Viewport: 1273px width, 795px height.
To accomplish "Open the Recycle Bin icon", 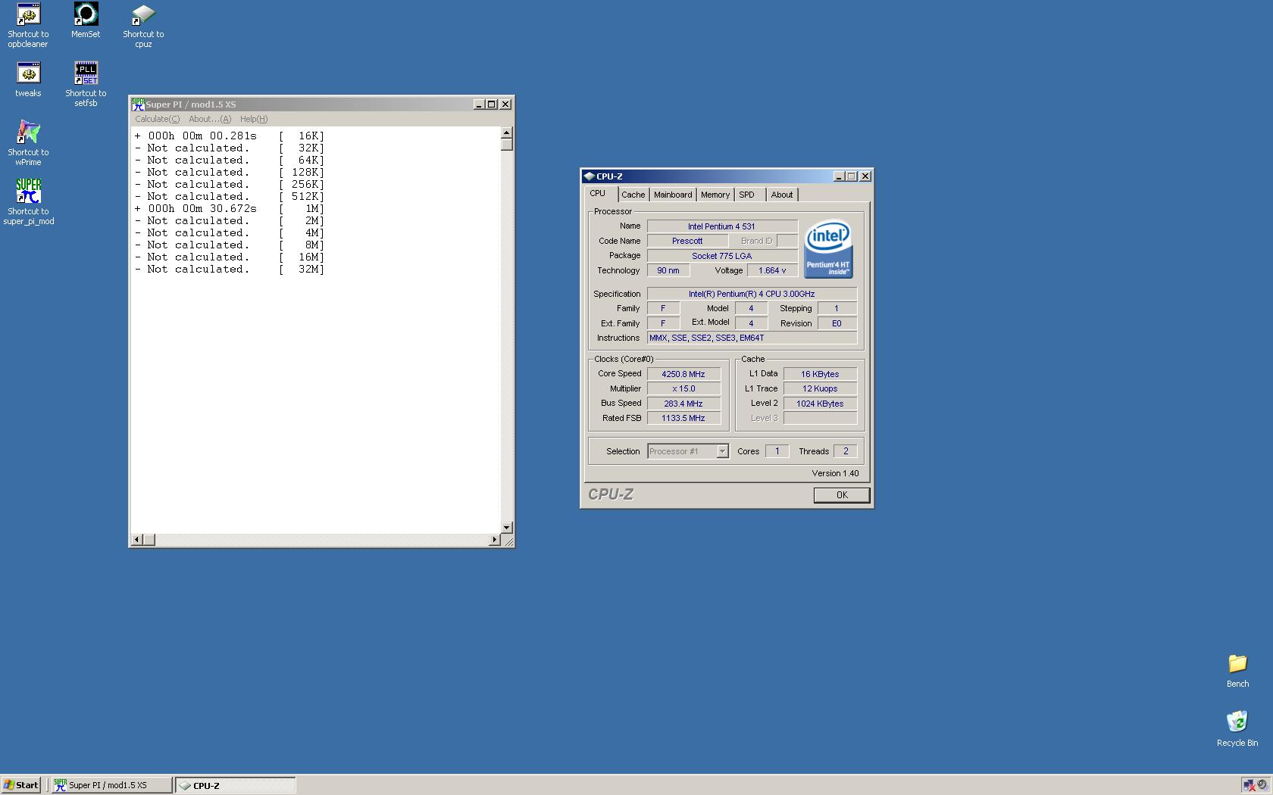I will click(1237, 729).
